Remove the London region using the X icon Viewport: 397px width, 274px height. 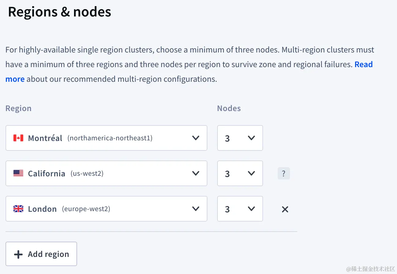285,209
